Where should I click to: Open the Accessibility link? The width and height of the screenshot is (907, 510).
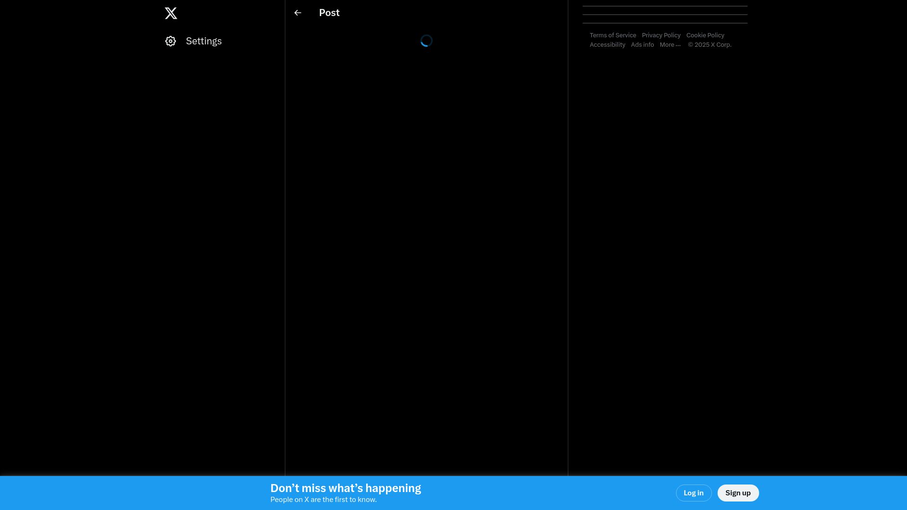point(607,45)
